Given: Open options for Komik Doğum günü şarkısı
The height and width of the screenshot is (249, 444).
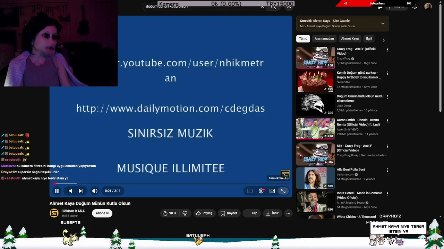Looking at the screenshot, I should click(x=387, y=73).
